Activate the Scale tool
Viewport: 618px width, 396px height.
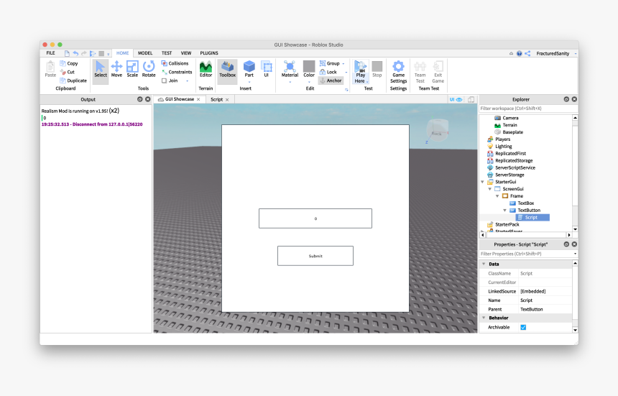click(x=132, y=69)
